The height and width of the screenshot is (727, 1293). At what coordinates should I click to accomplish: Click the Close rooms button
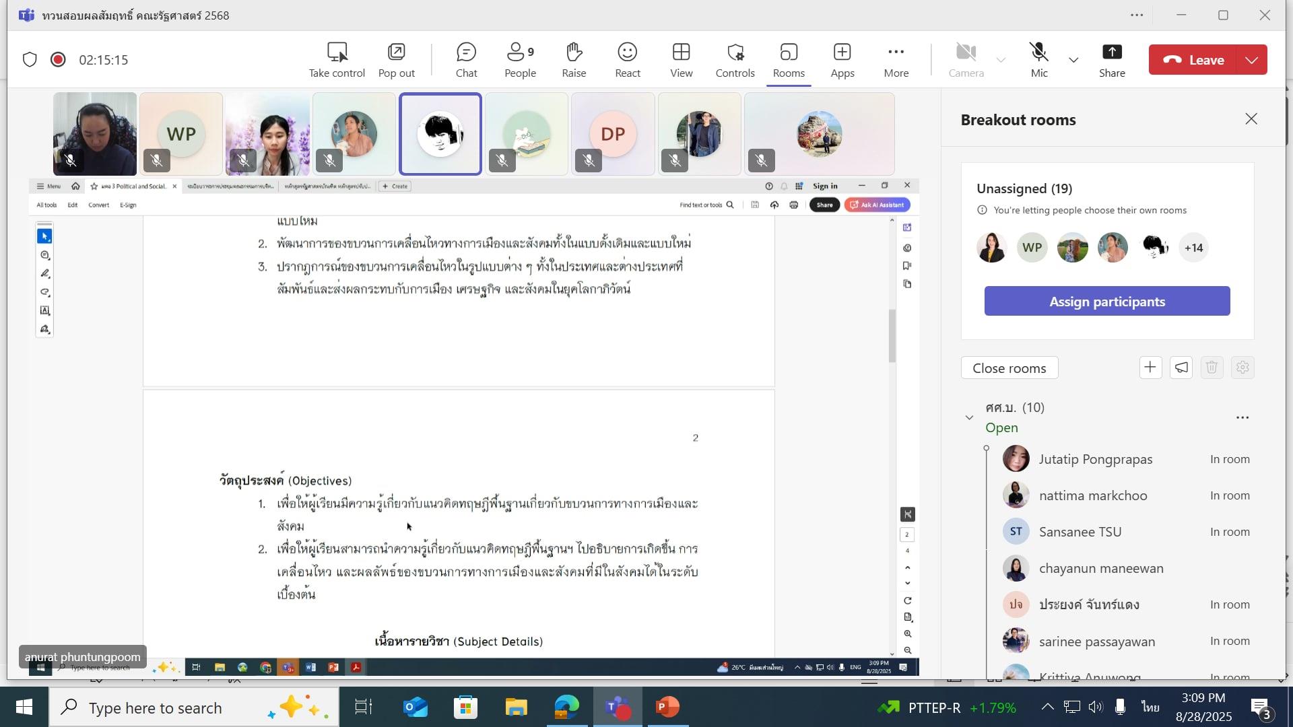[1009, 368]
